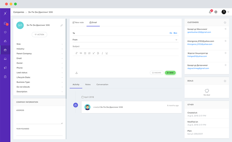Screen dimensions: 232x142
Task: Toggle underline formatting
Action: (x=106, y=53)
